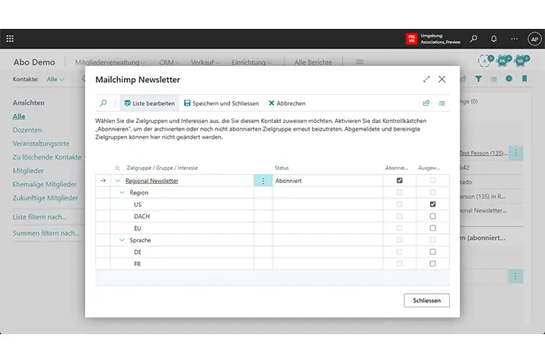The image size is (545, 363).
Task: Select the EU row name cell
Action: (x=183, y=228)
